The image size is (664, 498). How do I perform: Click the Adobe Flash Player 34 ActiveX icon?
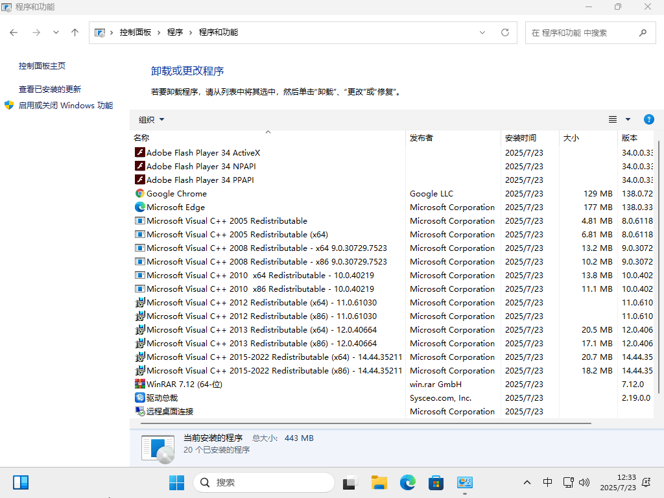[x=140, y=152]
